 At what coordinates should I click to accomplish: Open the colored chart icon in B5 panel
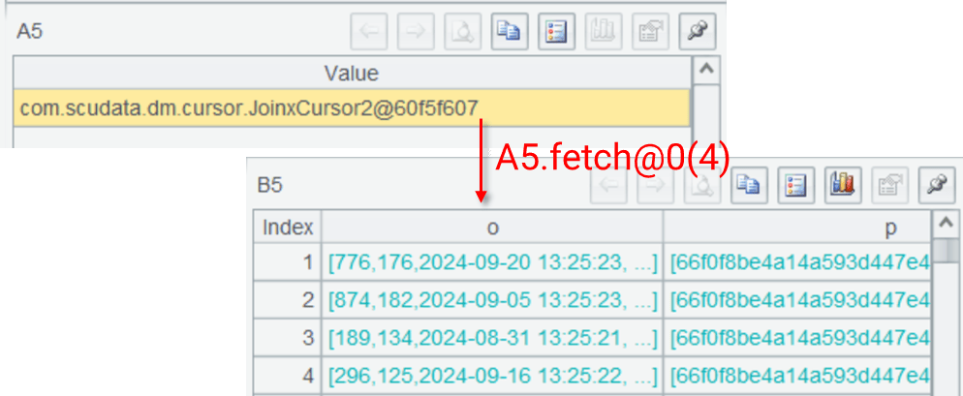(843, 186)
